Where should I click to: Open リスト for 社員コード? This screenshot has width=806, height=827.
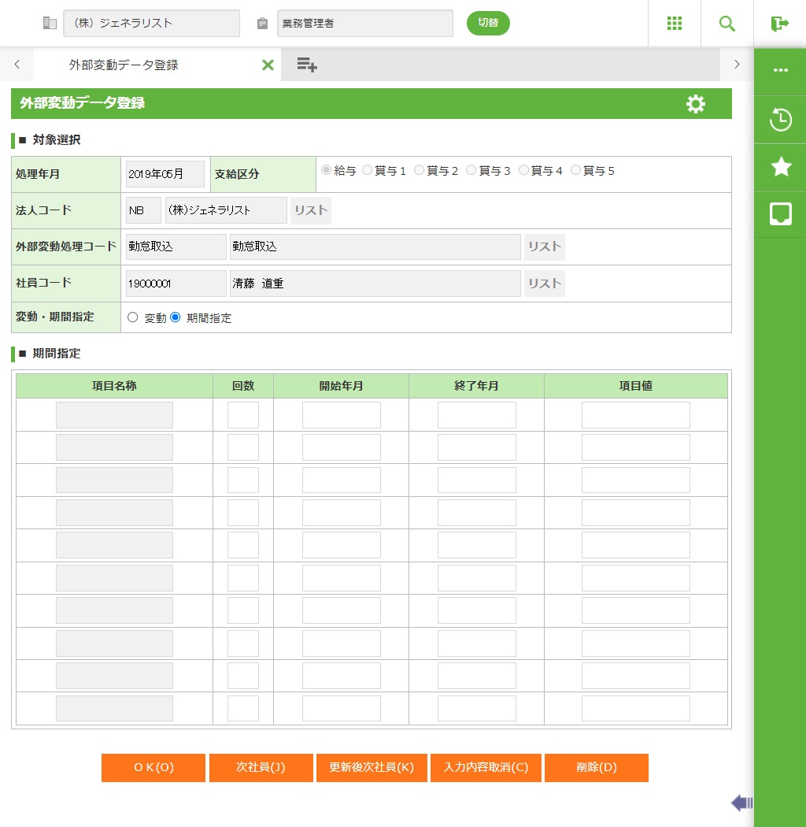click(544, 284)
